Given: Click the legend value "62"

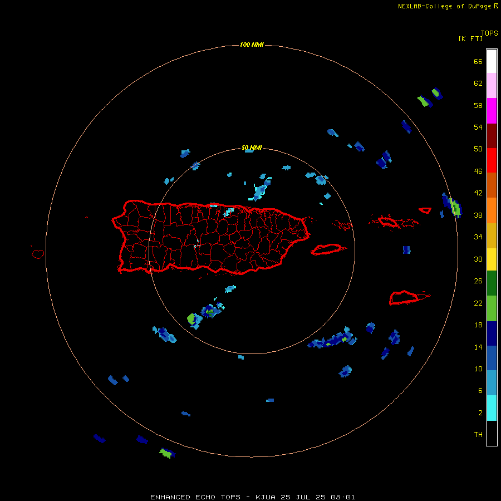Looking at the screenshot, I should pyautogui.click(x=478, y=83).
